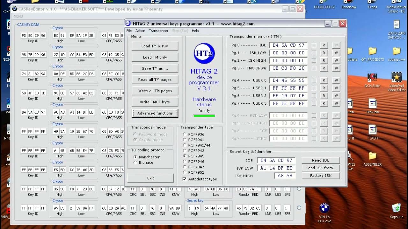Screen dimensions: 408x229
Task: Click the ISK LOW secret key field
Action: pyautogui.click(x=276, y=168)
